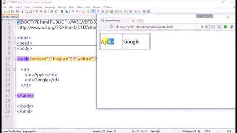Screen dimensions: 237x133
Task: Click the Paste clipboard icon
Action: pyautogui.click(x=46, y=11)
